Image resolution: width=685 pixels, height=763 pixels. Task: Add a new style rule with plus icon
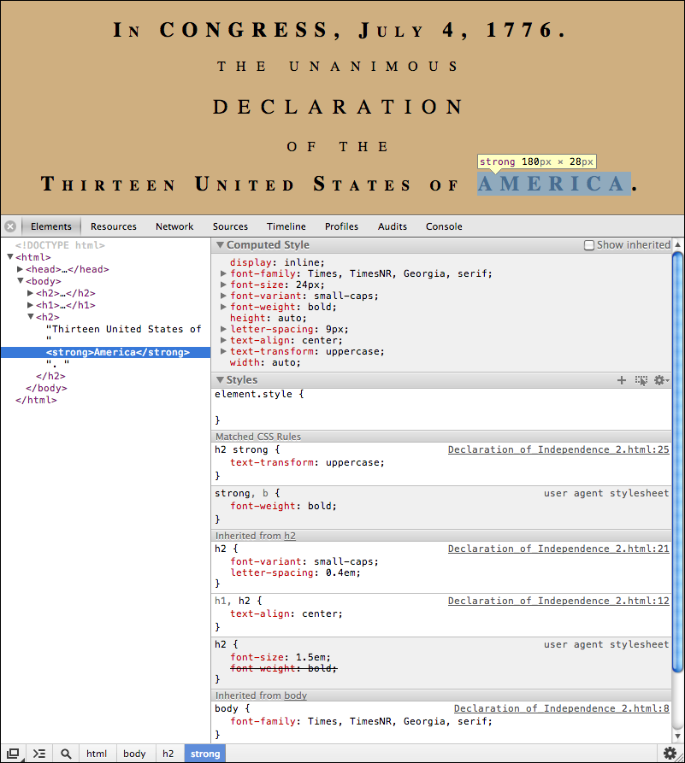coord(622,380)
